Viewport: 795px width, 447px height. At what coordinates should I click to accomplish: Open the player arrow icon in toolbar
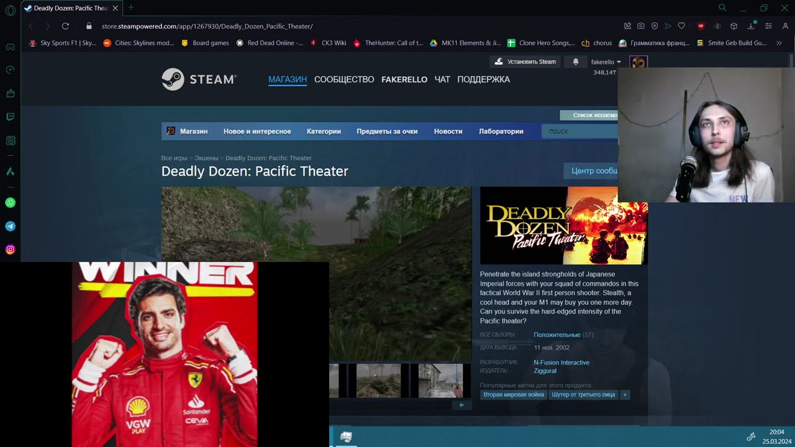(668, 26)
